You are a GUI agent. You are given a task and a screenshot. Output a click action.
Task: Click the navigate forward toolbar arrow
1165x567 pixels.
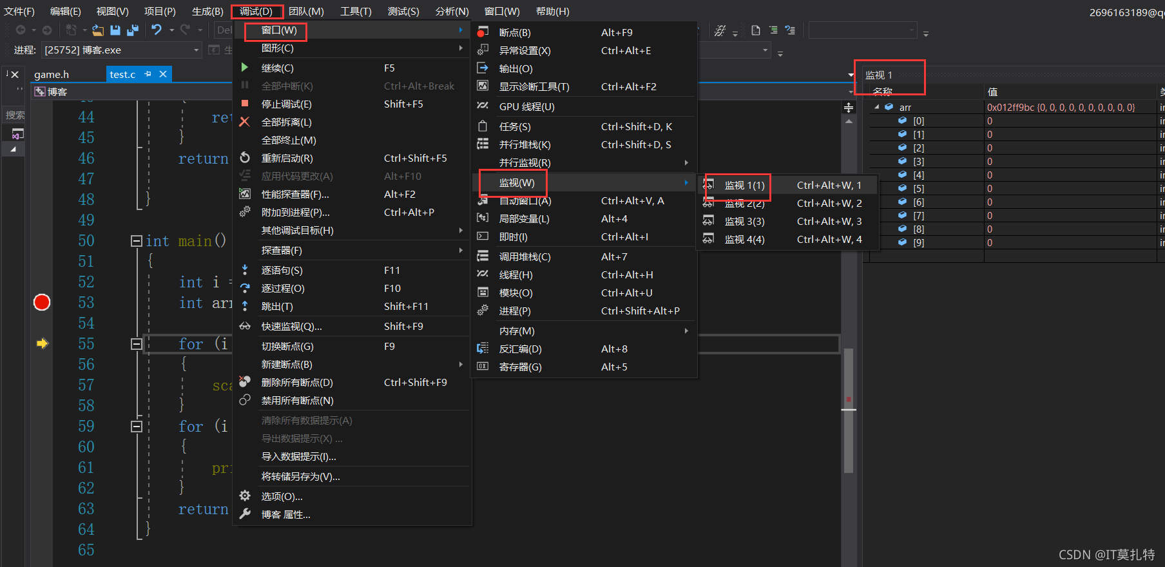click(47, 30)
